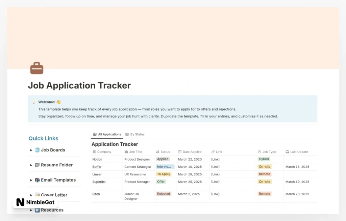Click the To Apply status tag
Viewport: 346px width, 221px height.
[x=164, y=174]
